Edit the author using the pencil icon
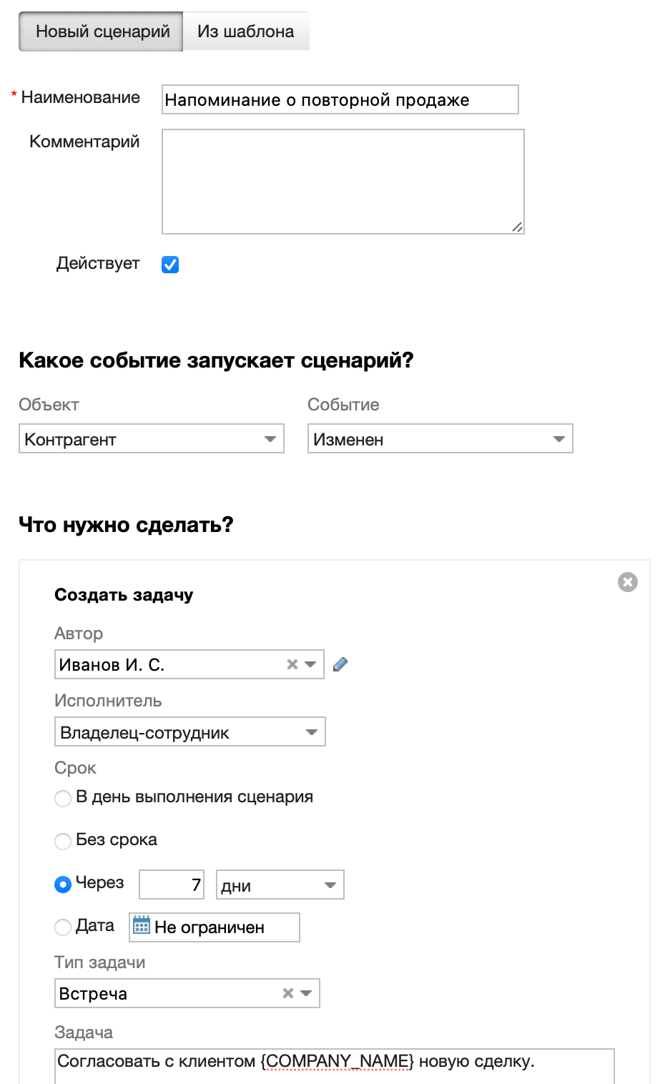Image resolution: width=665 pixels, height=1084 pixels. pyautogui.click(x=340, y=664)
